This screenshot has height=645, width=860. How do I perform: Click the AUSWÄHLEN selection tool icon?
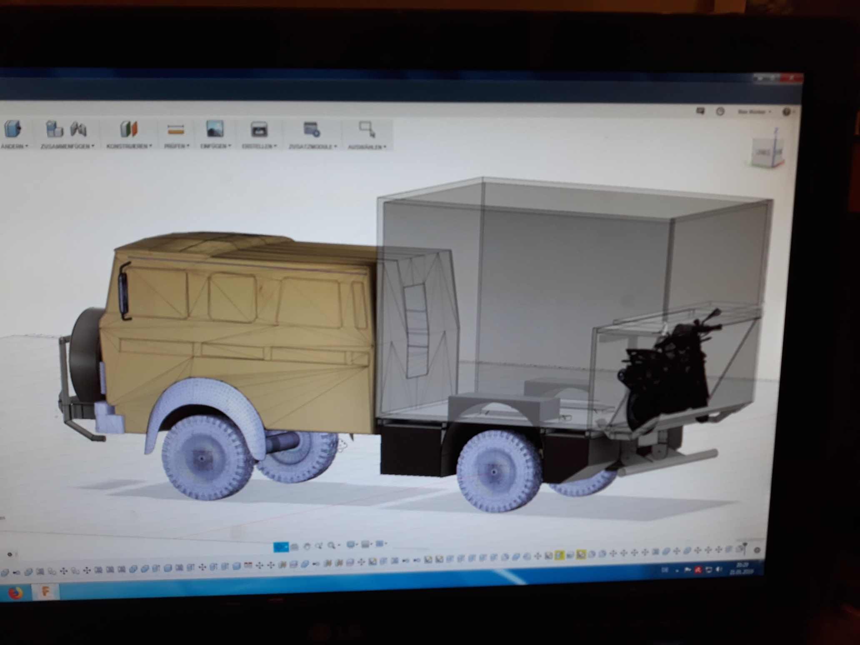367,129
